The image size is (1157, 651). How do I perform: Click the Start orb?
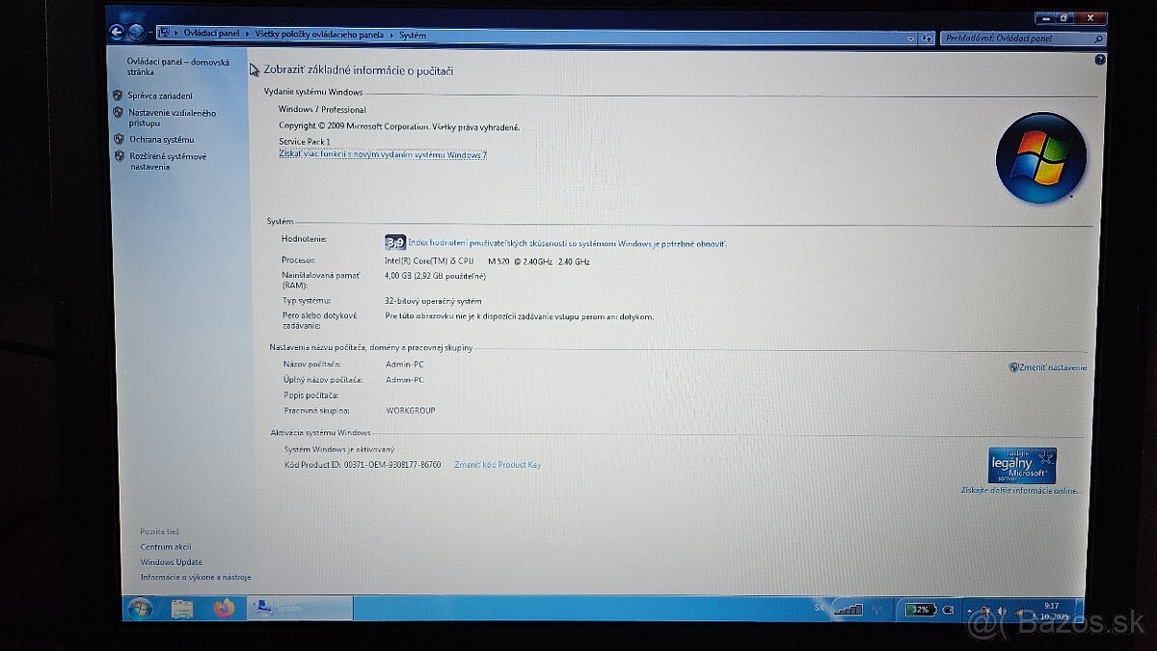(x=142, y=610)
